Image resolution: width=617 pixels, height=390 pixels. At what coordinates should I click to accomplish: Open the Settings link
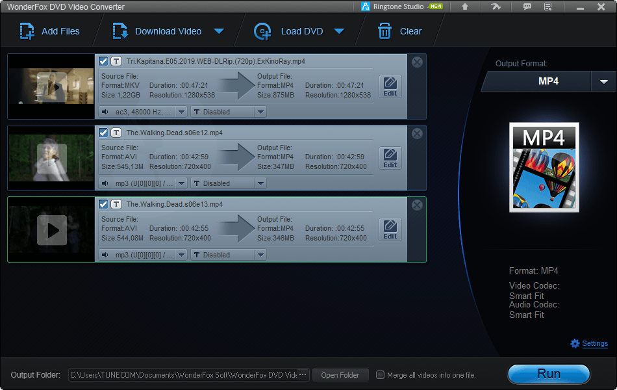[x=594, y=343]
